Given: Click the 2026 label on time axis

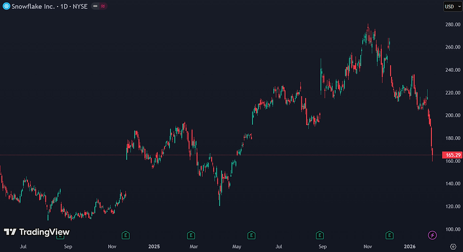Looking at the screenshot, I should coord(410,246).
